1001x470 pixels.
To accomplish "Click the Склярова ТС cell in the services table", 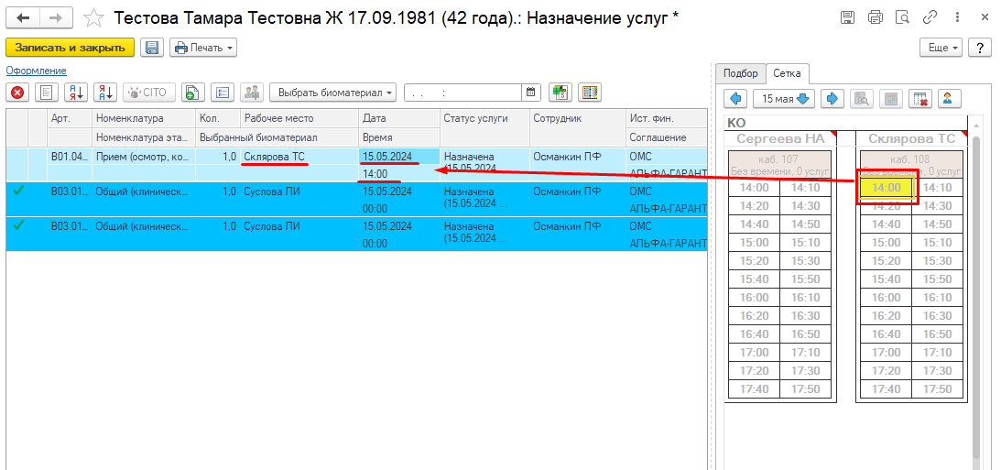I will [299, 156].
